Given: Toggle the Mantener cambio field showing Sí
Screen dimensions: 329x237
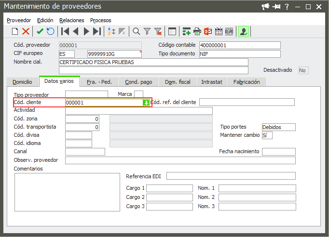Looking at the screenshot, I should pyautogui.click(x=267, y=135).
